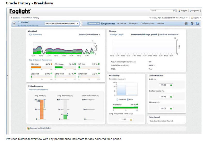
Task: Click the Sign Out link
Action: [196, 11]
